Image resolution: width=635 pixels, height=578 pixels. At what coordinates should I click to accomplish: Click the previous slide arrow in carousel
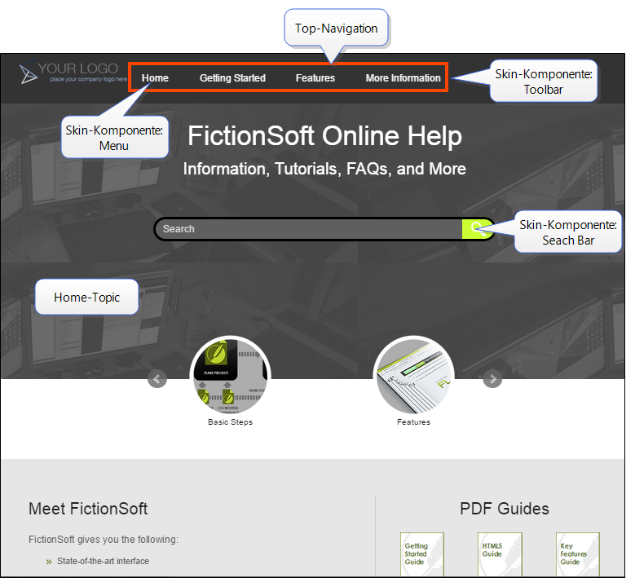pos(157,379)
